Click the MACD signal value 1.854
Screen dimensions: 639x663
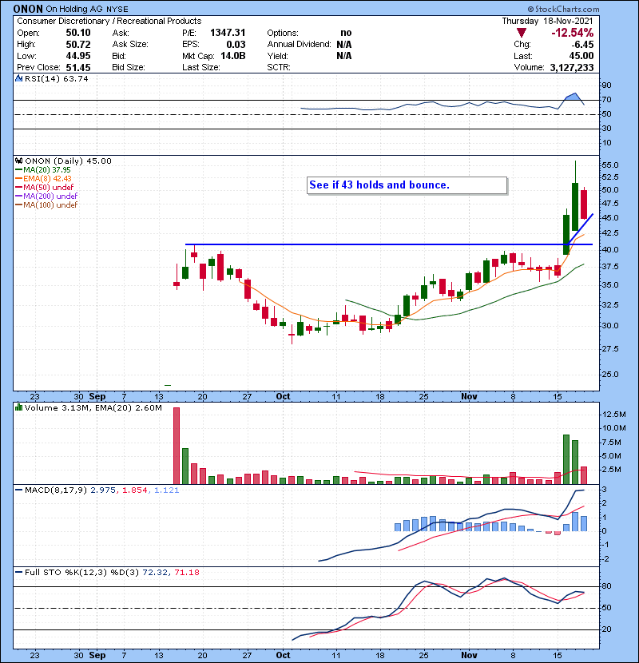click(x=135, y=490)
